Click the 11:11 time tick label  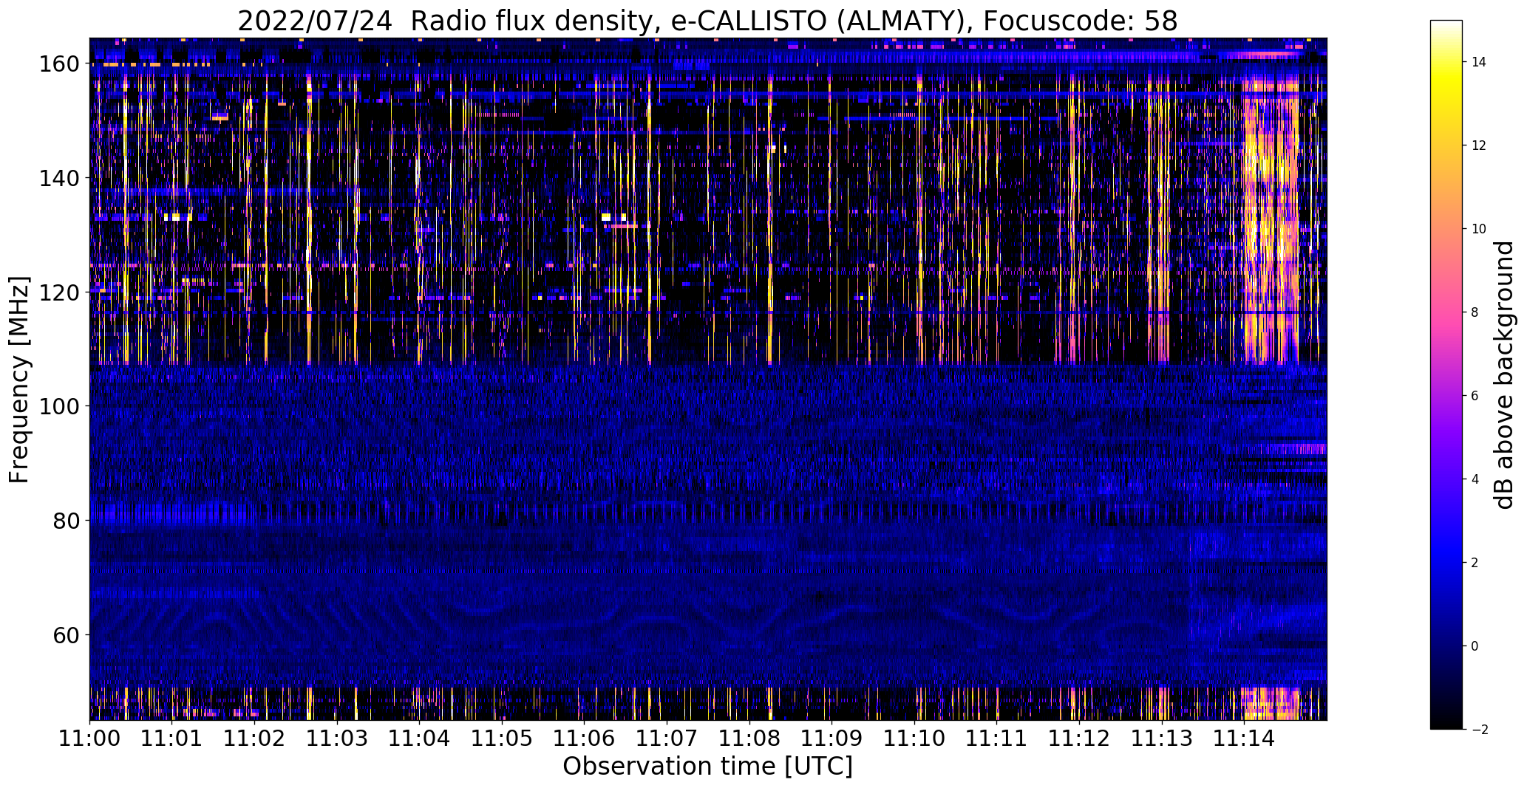click(997, 738)
